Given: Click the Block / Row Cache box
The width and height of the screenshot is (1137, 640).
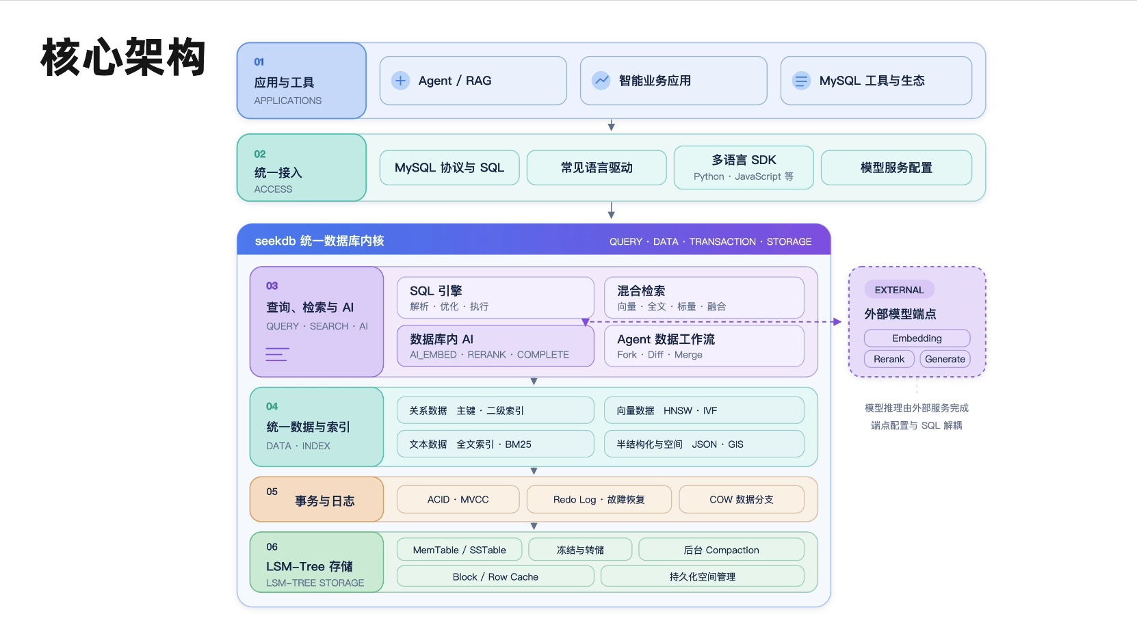Looking at the screenshot, I should pyautogui.click(x=495, y=576).
